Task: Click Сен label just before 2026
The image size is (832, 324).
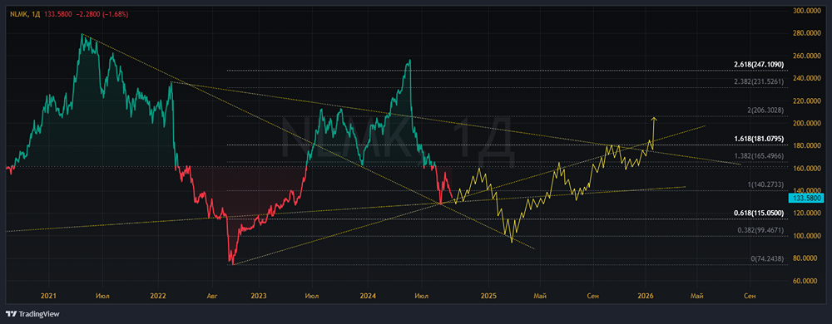Action: pyautogui.click(x=593, y=296)
